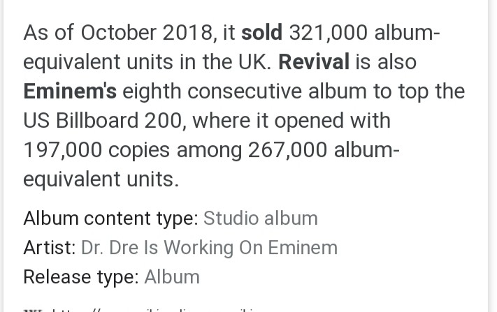Click the bold word Eminem's
The width and height of the screenshot is (497, 312).
pos(70,91)
